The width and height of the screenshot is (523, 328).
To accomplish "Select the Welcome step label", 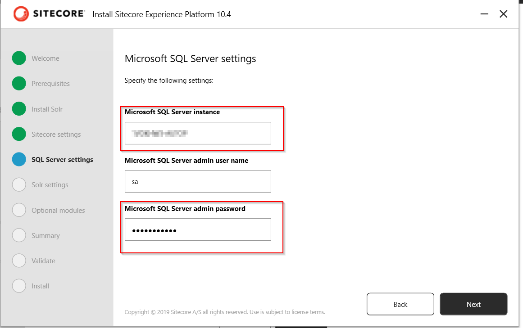I will click(45, 58).
